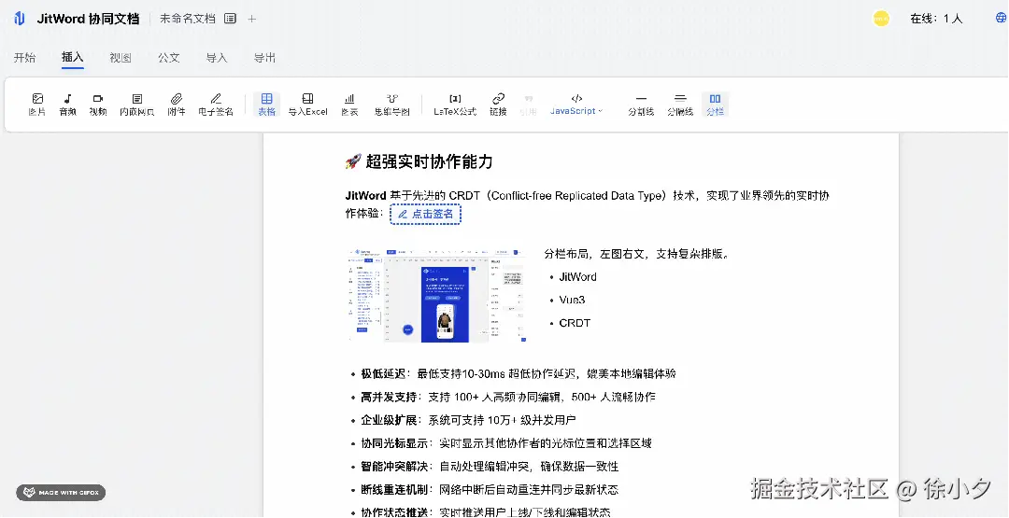Attach a file with the 附件 tool
This screenshot has width=1009, height=518.
point(177,105)
